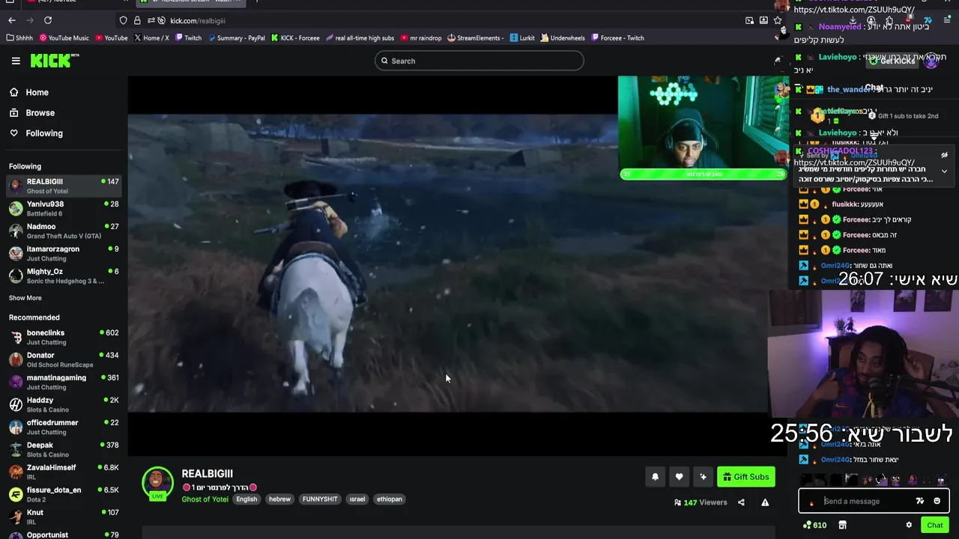Image resolution: width=959 pixels, height=539 pixels.
Task: Open the Shhhh bookmarks folder
Action: coord(19,38)
